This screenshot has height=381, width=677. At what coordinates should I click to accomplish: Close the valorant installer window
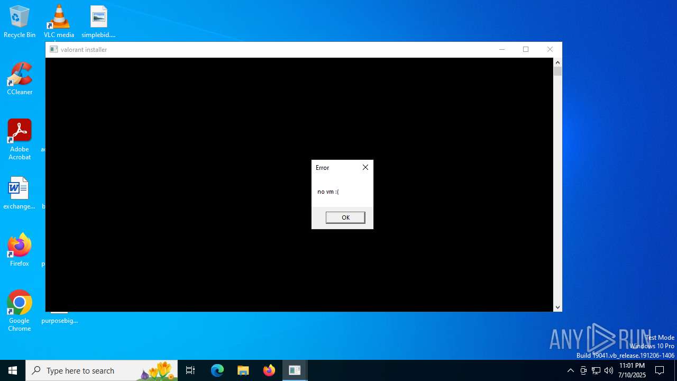pos(550,49)
